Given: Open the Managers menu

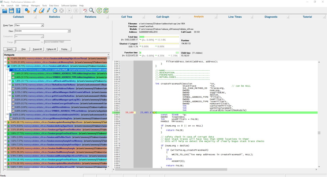Looking at the screenshot, I should tap(35, 5).
